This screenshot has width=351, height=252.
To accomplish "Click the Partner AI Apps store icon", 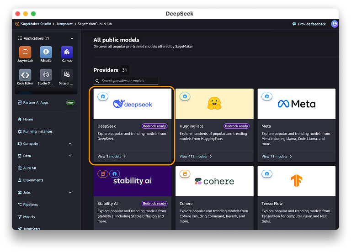I will (20, 102).
